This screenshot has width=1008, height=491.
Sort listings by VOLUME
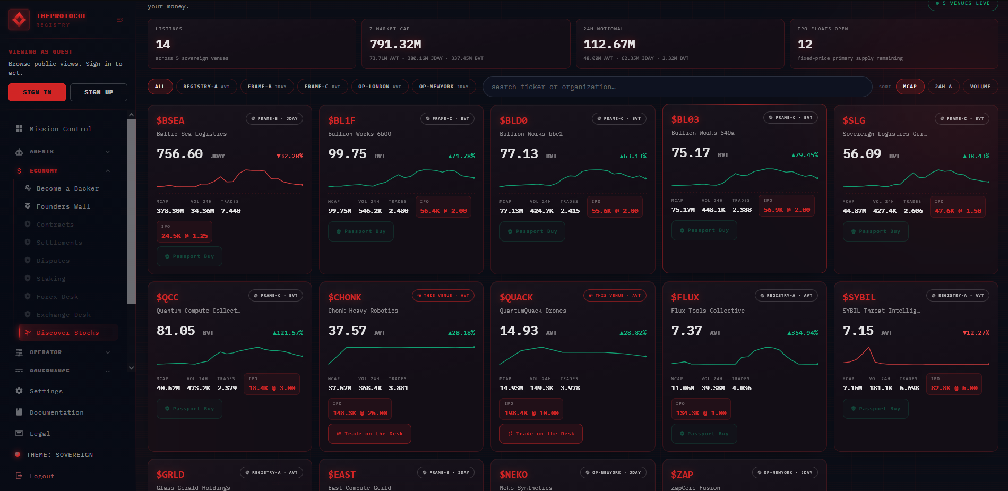point(980,87)
